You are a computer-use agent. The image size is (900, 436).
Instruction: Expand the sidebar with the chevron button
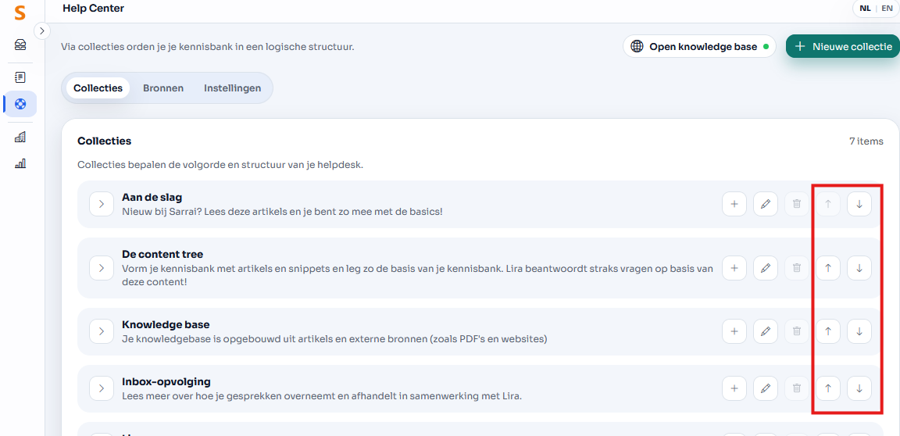point(42,30)
